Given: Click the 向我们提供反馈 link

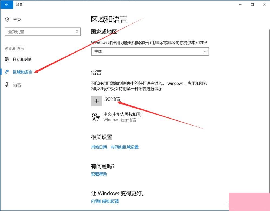Looking at the screenshot, I should pos(105,201).
